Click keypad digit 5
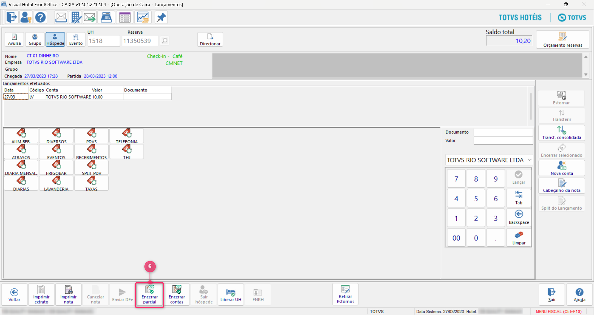 pos(476,199)
